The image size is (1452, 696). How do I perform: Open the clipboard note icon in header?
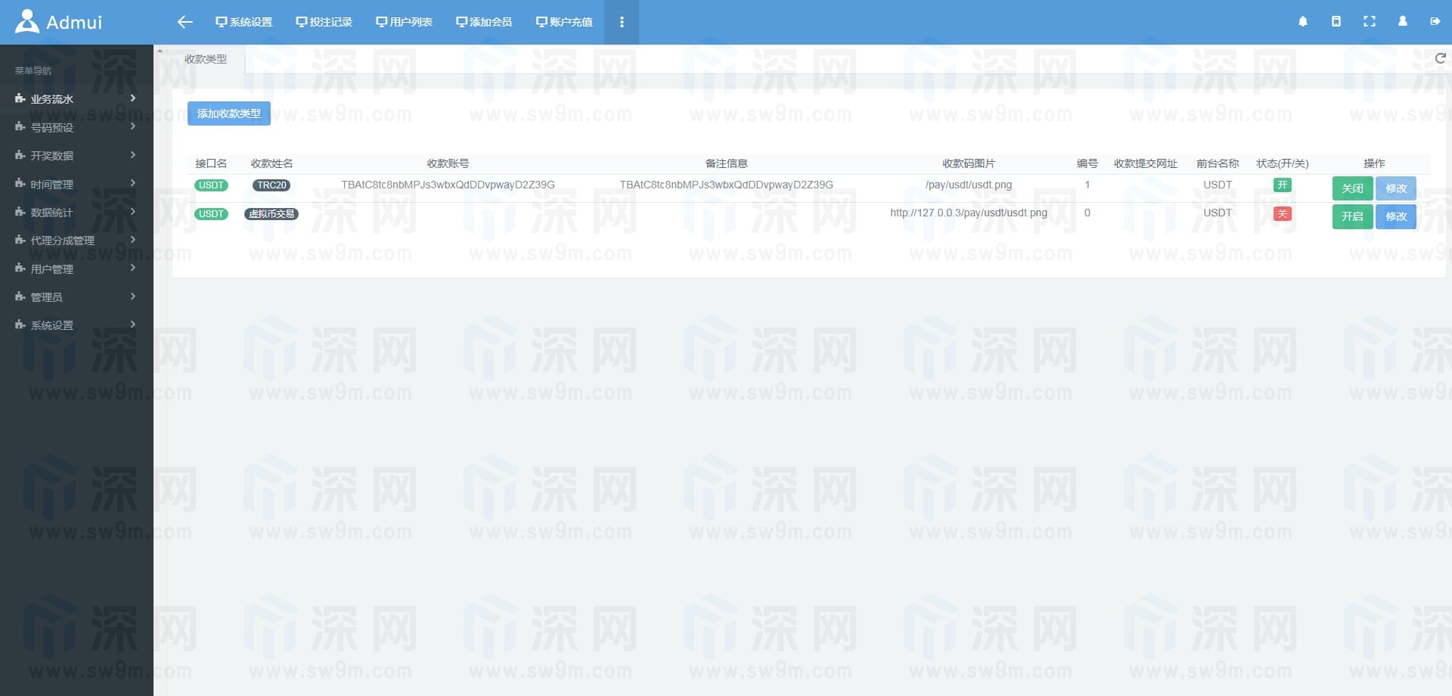1336,22
